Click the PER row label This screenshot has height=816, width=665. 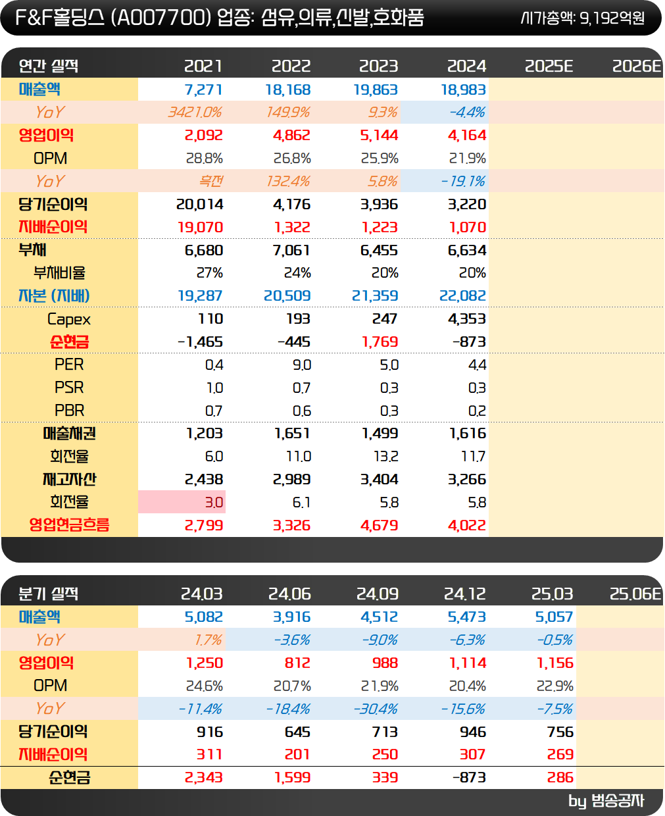pyautogui.click(x=69, y=364)
